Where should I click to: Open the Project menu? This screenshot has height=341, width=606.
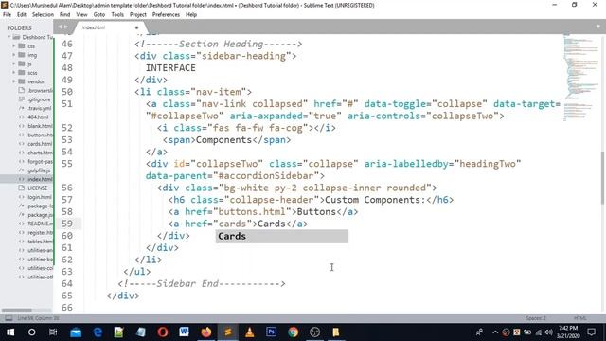[x=138, y=15]
